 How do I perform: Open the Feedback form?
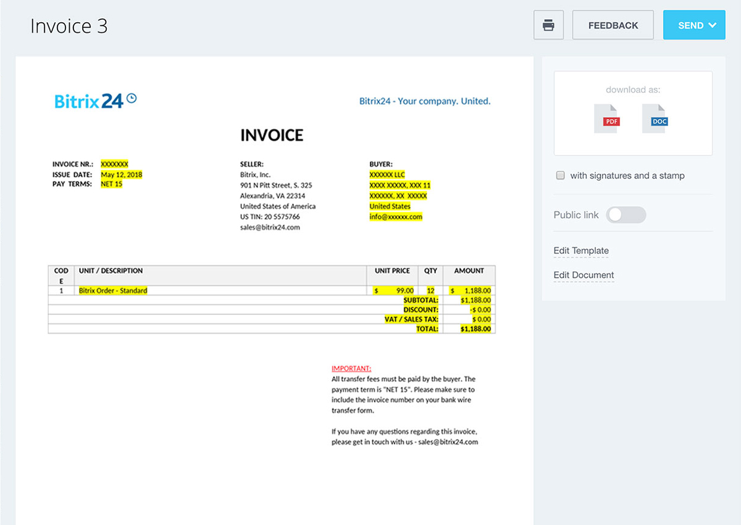[613, 25]
